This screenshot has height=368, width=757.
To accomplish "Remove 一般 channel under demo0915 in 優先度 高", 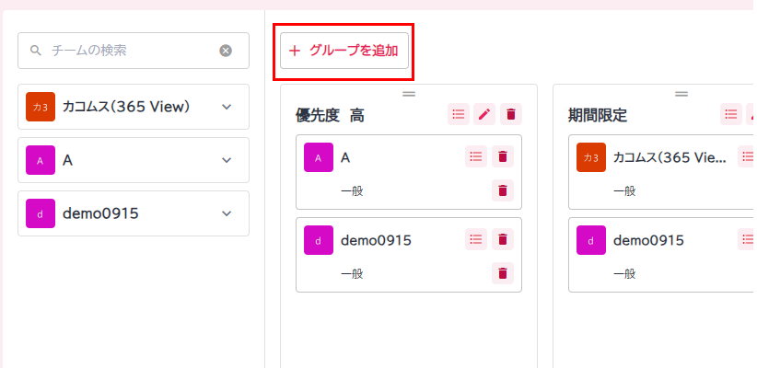I will tap(503, 273).
